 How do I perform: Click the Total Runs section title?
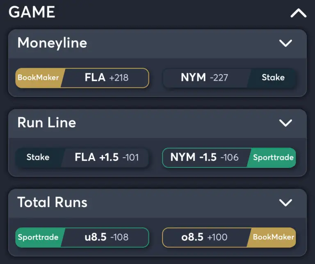point(52,202)
